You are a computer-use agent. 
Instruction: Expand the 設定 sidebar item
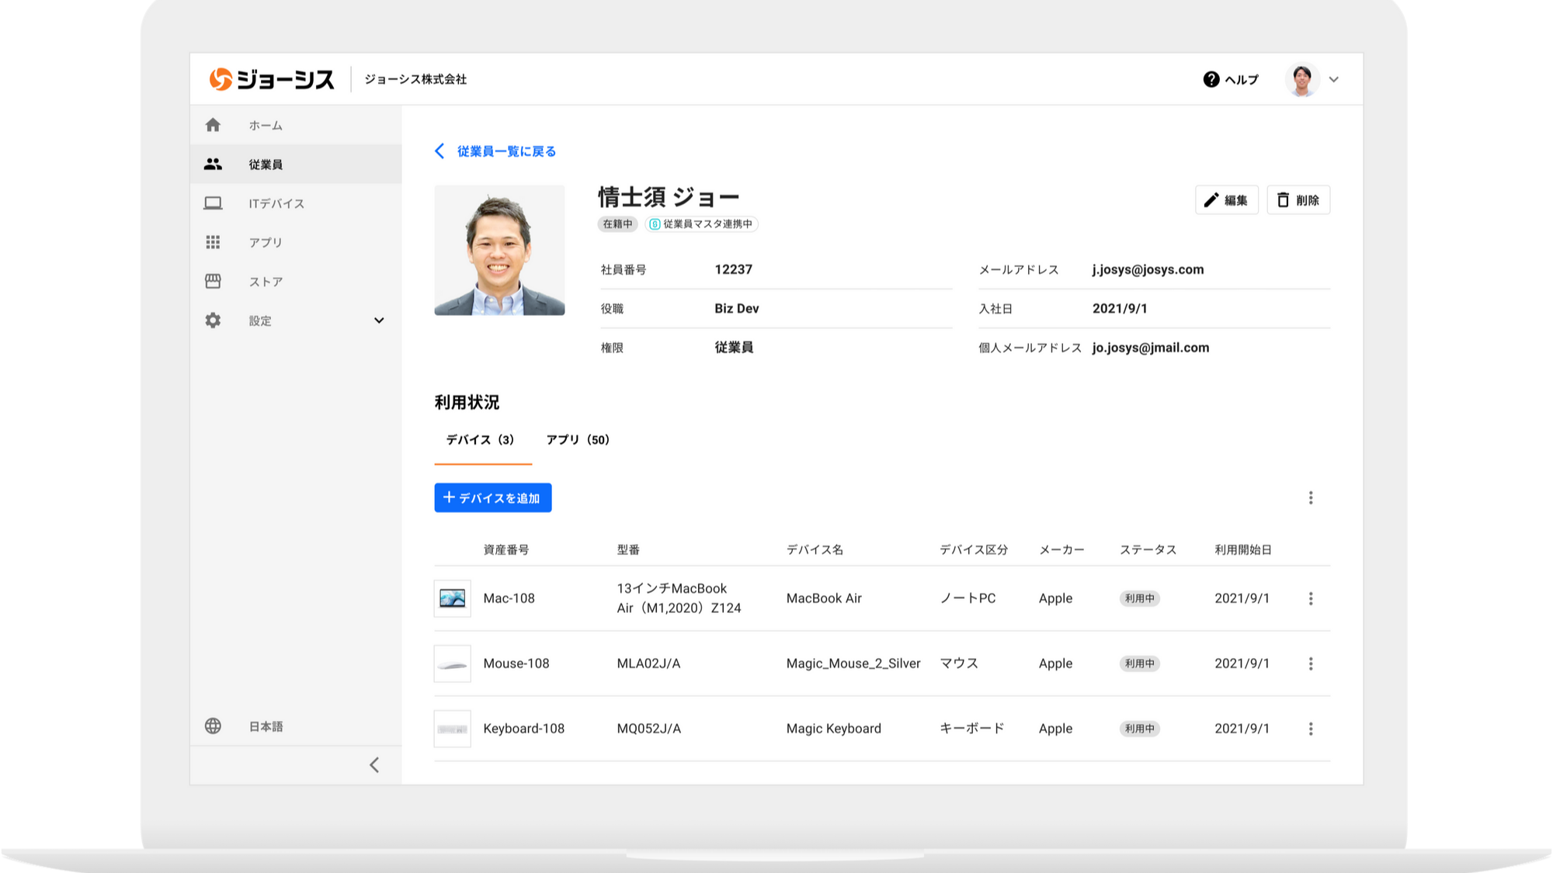pyautogui.click(x=379, y=320)
